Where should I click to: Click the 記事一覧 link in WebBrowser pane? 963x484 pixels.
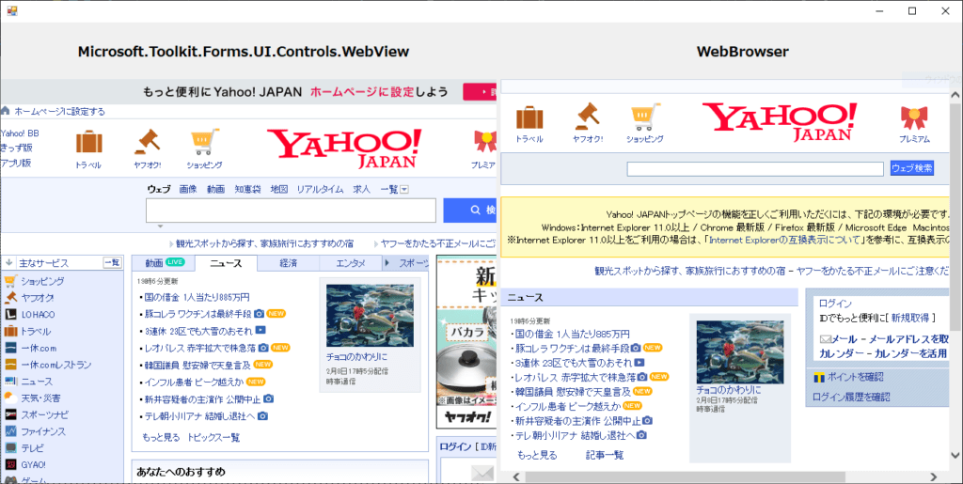coord(605,455)
